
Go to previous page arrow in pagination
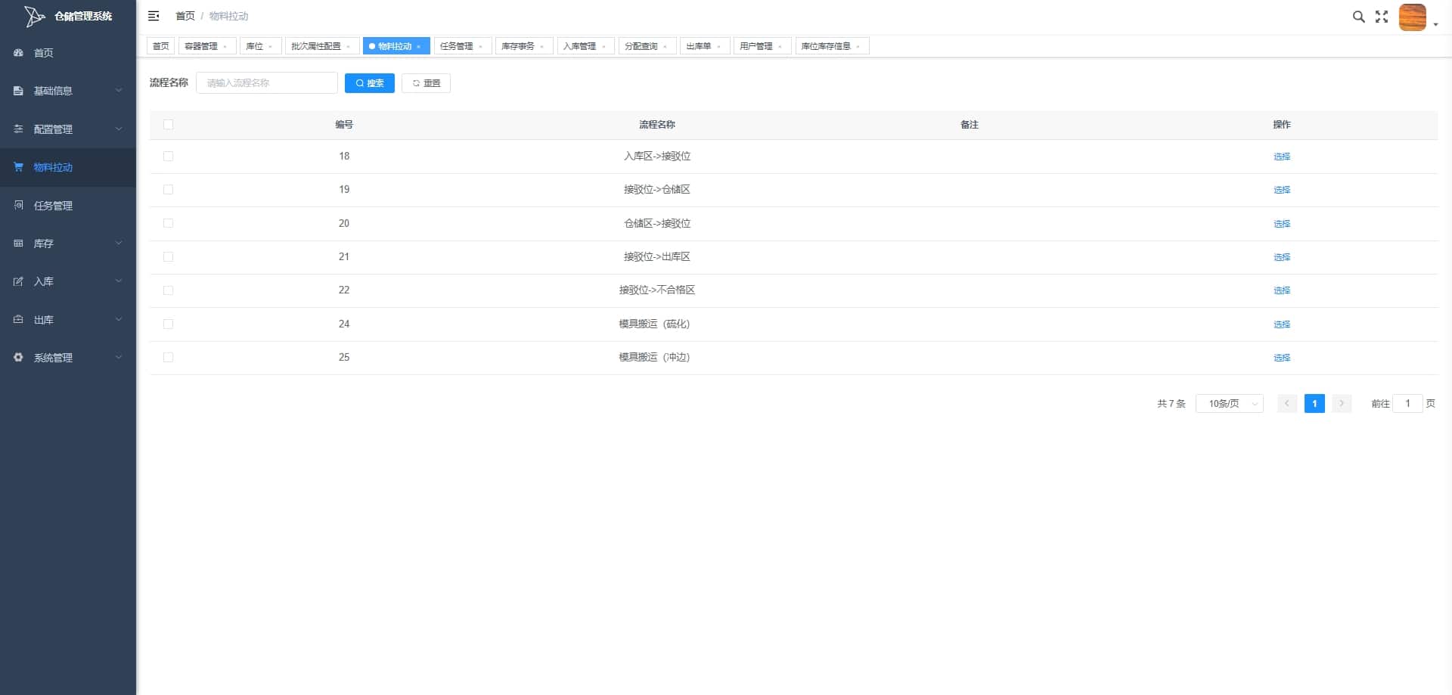point(1287,404)
